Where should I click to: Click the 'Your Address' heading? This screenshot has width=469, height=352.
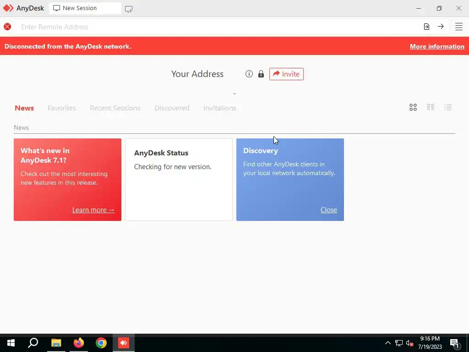[197, 74]
